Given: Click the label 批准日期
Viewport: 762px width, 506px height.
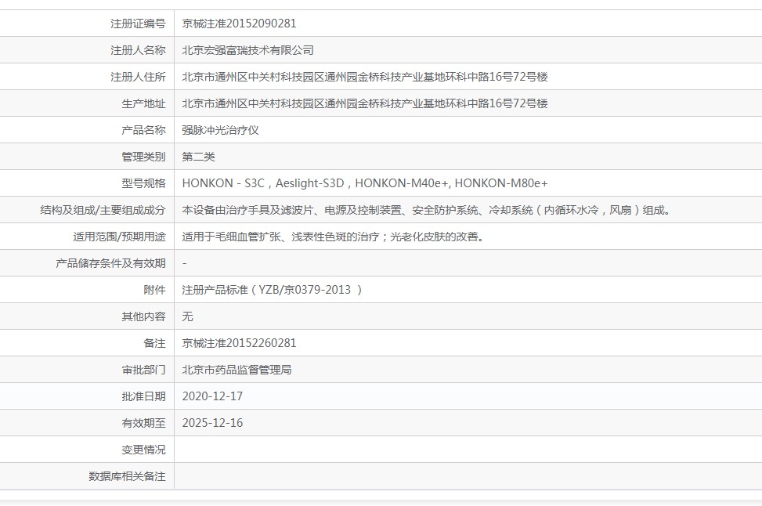Looking at the screenshot, I should [143, 396].
